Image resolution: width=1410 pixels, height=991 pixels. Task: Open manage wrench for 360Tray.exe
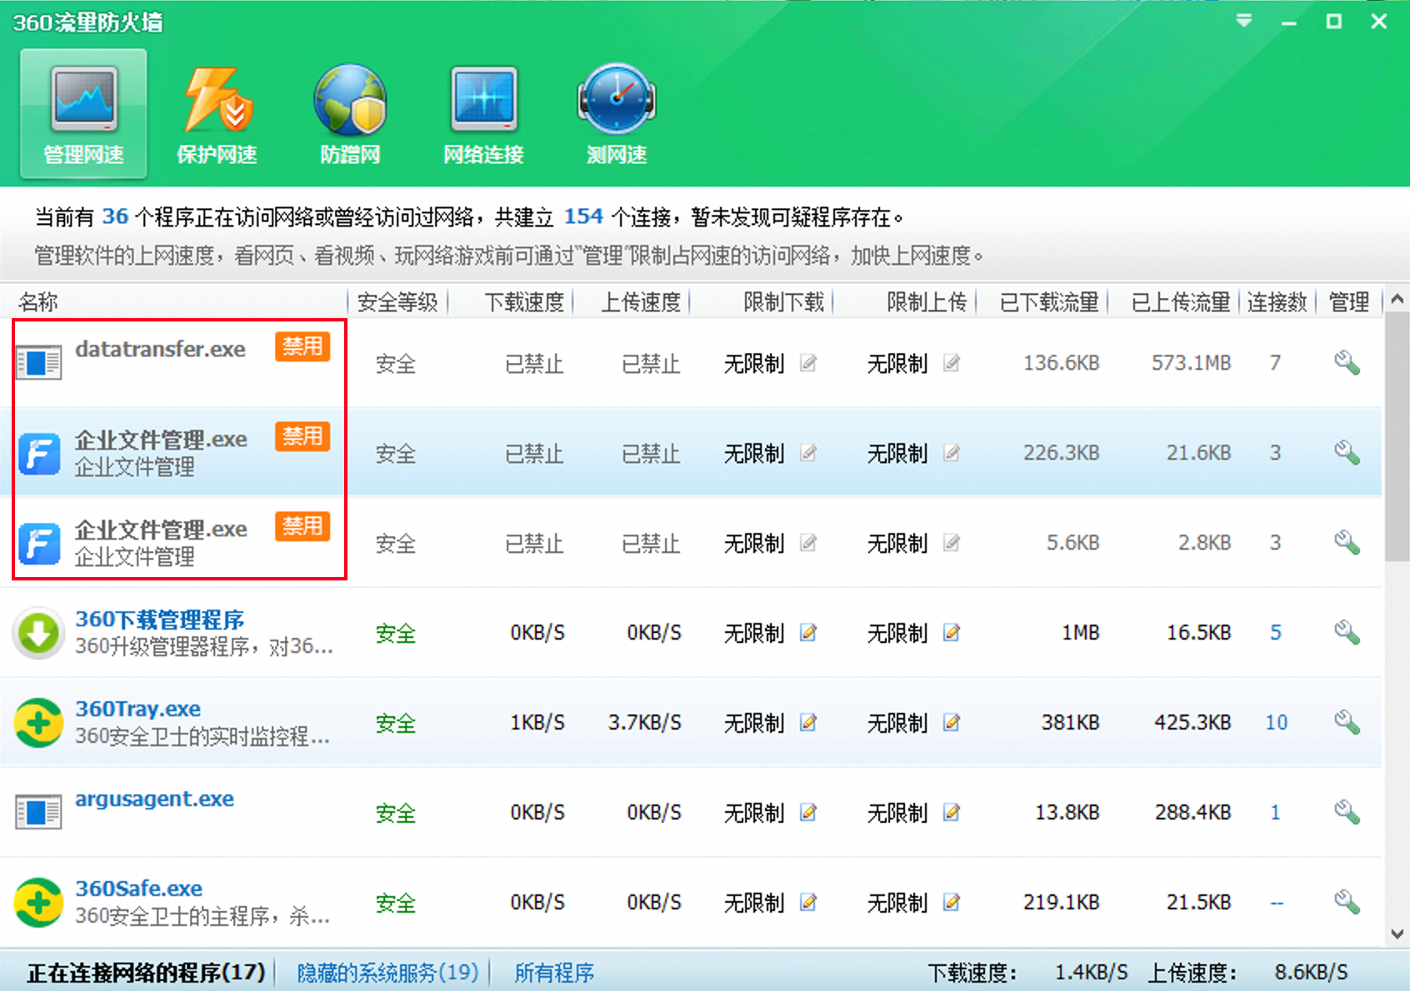[x=1347, y=723]
